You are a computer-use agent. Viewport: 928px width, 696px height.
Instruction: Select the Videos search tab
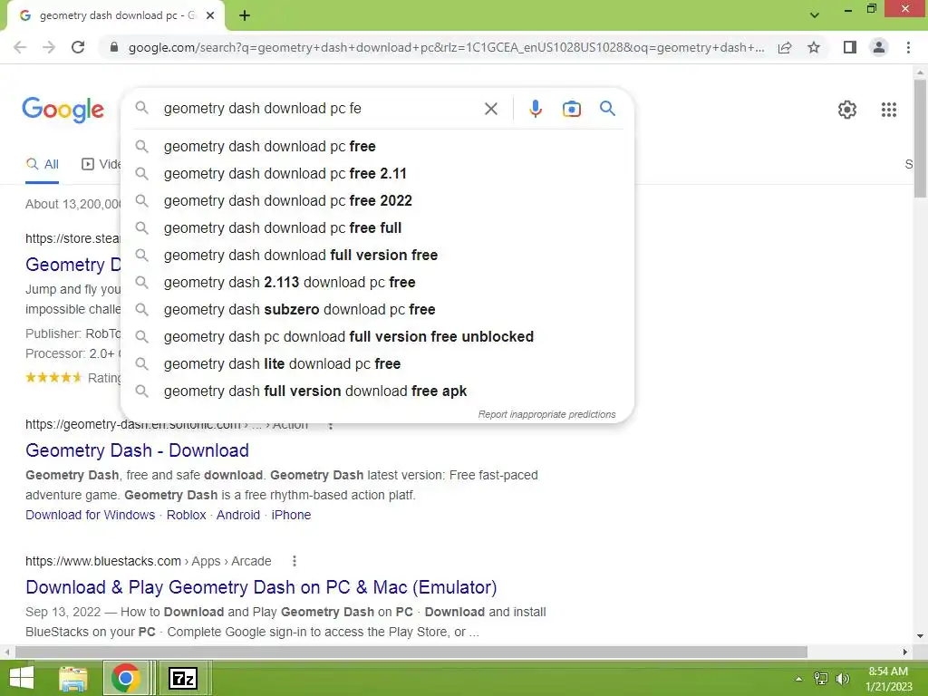pyautogui.click(x=101, y=164)
